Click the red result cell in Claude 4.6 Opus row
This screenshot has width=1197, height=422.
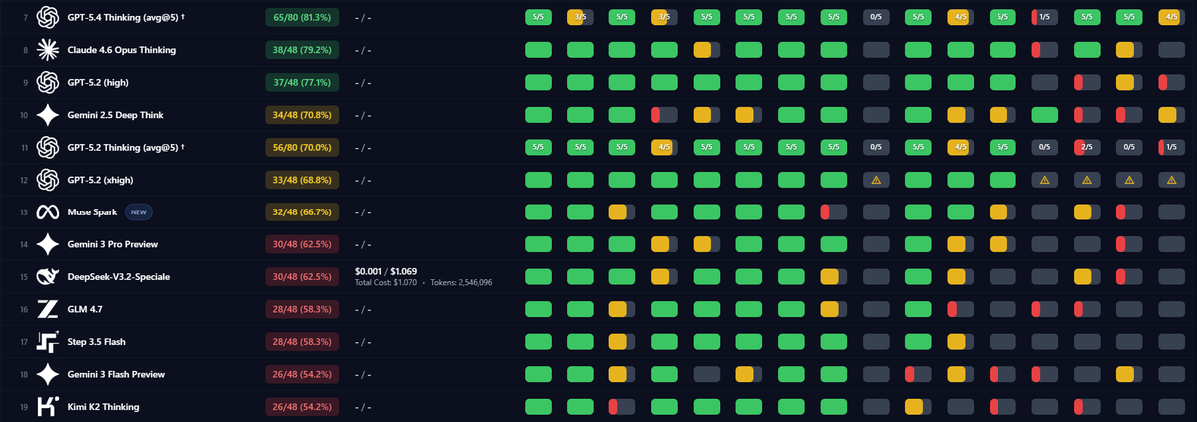(x=1044, y=50)
